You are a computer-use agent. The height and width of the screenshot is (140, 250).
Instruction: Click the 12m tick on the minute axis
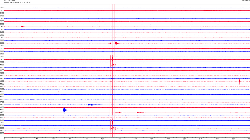[x=103, y=139]
